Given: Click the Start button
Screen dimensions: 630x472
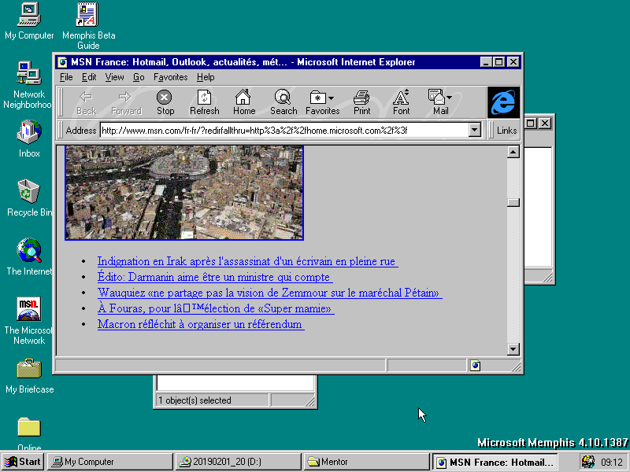Looking at the screenshot, I should (23, 462).
